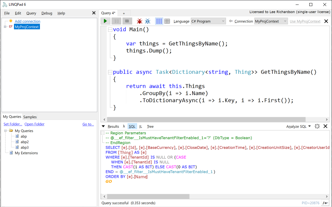The image size is (332, 207).
Task: Open the abp2 query
Action: (x=25, y=142)
